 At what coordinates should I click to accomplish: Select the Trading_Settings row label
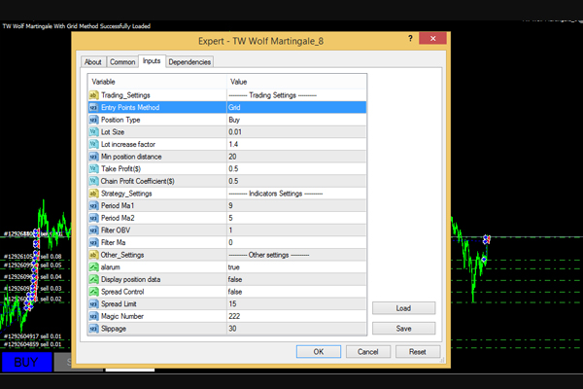coord(125,95)
